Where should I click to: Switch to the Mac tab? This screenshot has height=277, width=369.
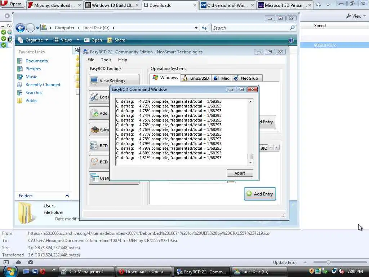(221, 78)
